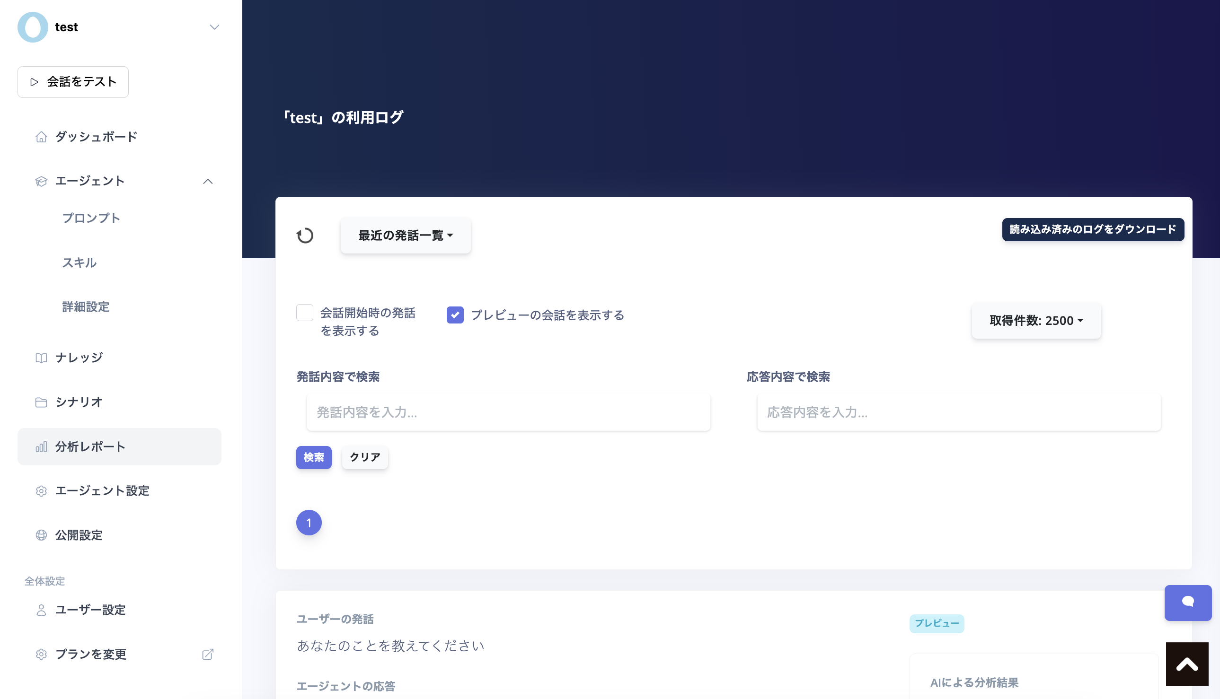Click the ダッシュボード home icon

click(x=41, y=137)
